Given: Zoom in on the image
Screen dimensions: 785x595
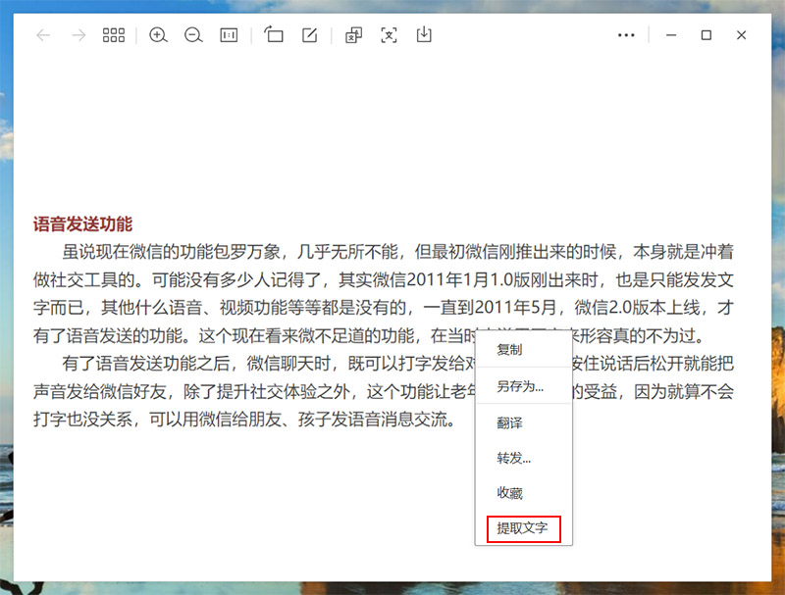Looking at the screenshot, I should 158,35.
